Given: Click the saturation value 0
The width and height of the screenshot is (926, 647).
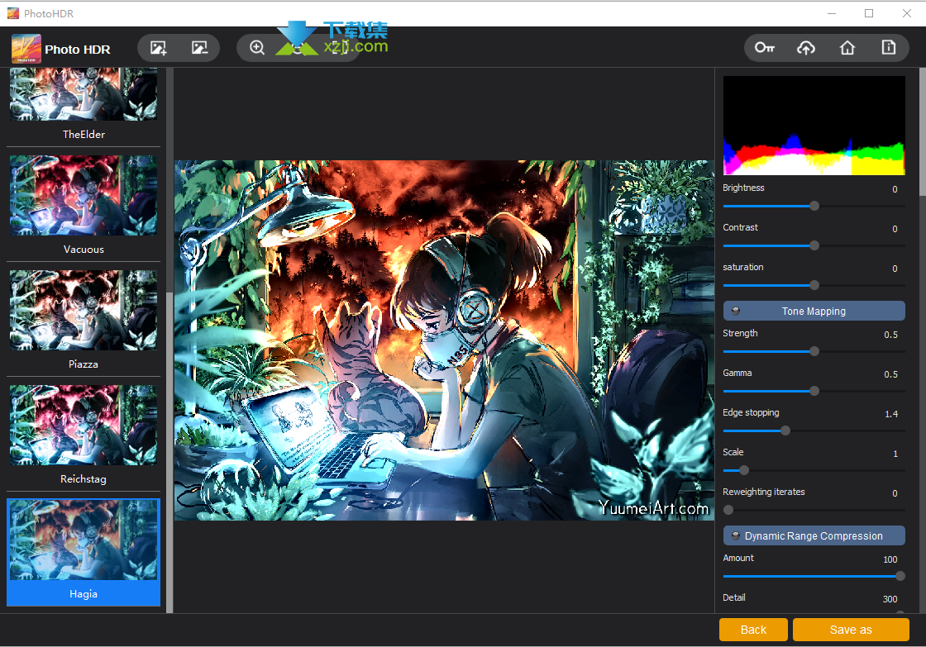Looking at the screenshot, I should coord(895,269).
